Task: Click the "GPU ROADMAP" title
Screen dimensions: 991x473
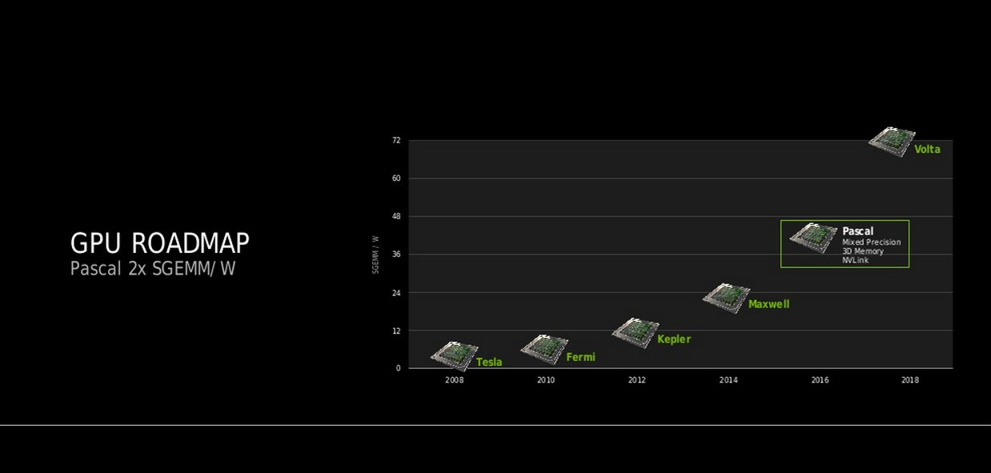Action: point(160,243)
